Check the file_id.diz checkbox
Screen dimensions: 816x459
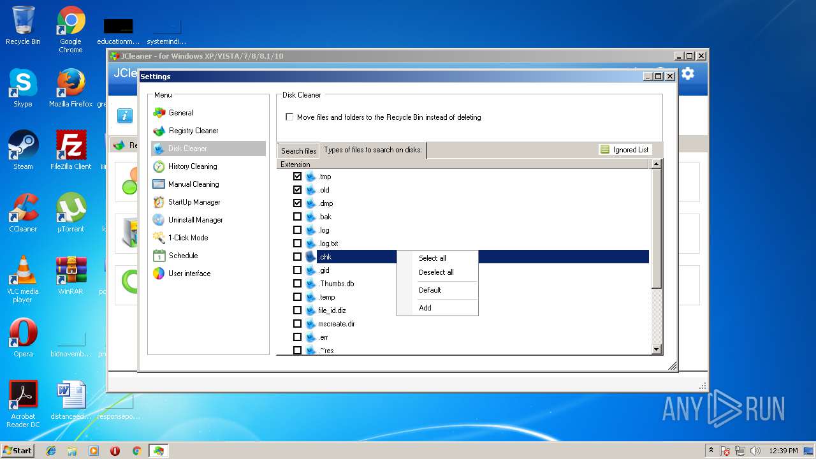click(297, 310)
